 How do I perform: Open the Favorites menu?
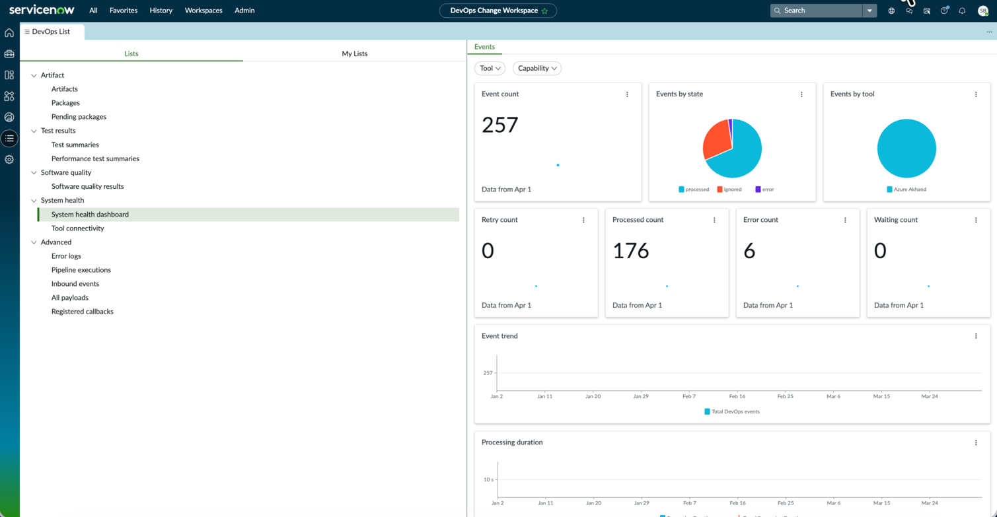[x=124, y=11]
